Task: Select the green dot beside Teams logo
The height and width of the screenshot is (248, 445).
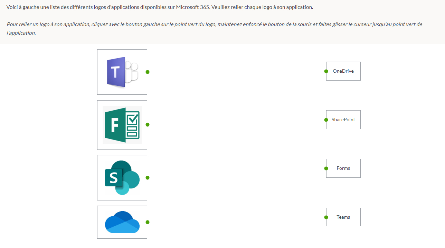Action: click(148, 72)
